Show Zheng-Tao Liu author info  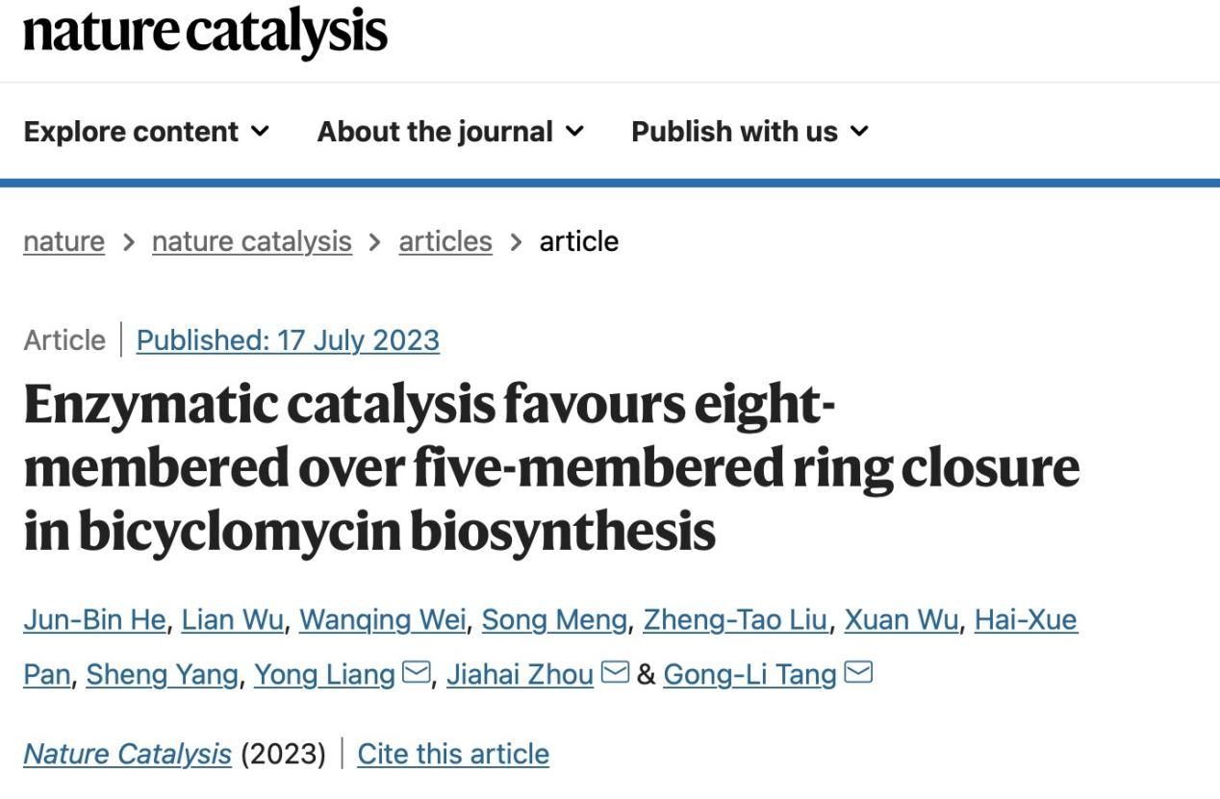(x=734, y=620)
